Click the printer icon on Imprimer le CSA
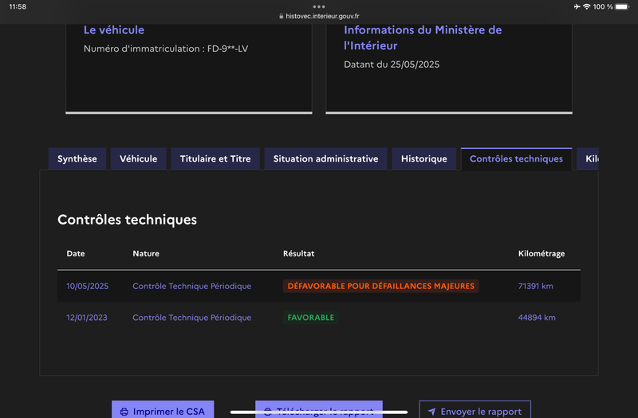This screenshot has width=638, height=418. [124, 412]
